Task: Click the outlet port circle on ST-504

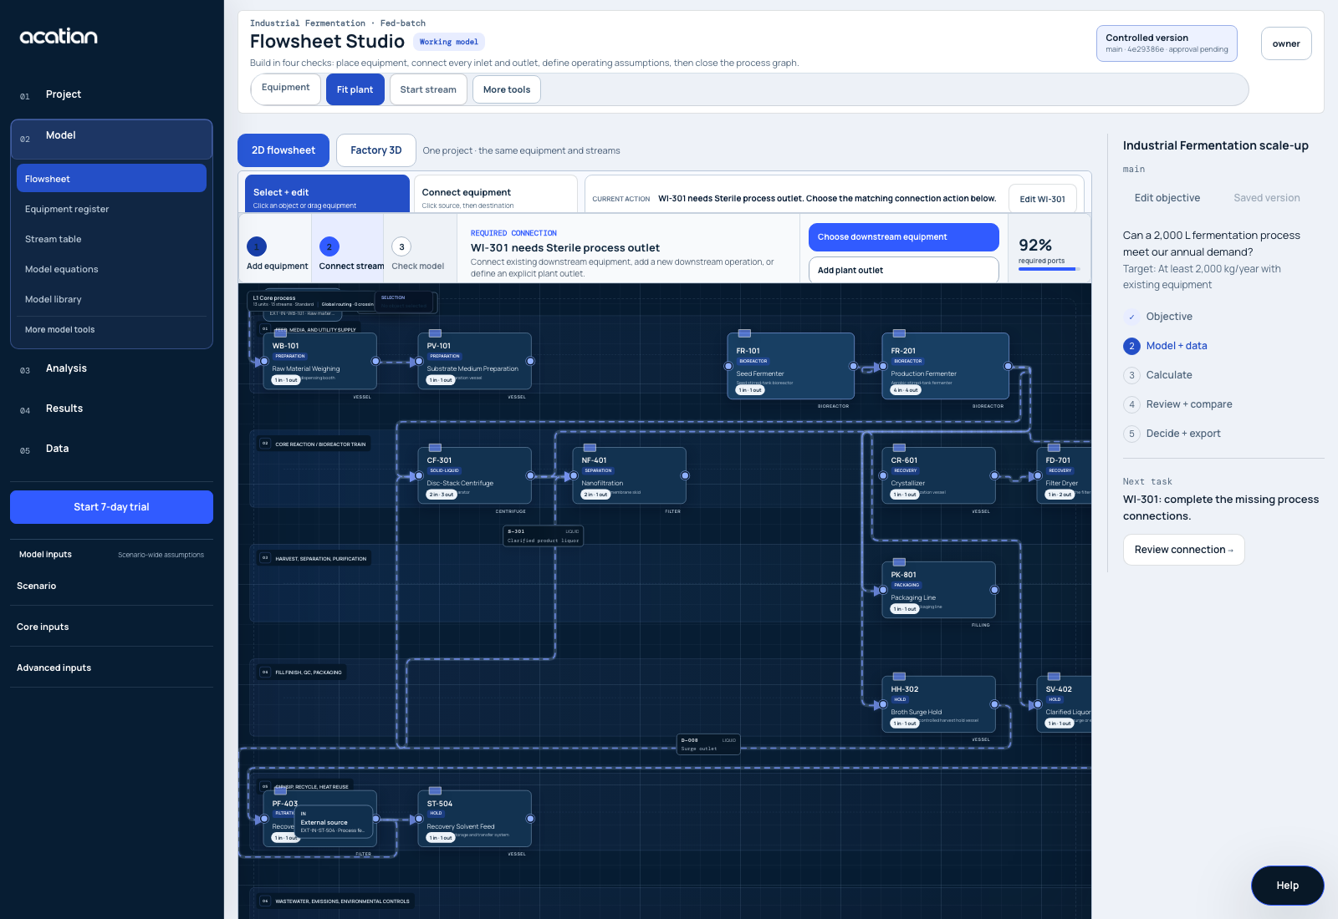Action: point(530,819)
